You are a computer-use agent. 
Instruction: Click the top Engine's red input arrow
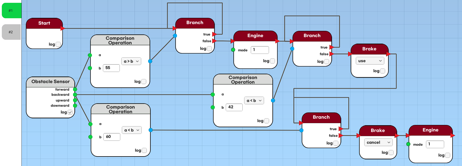click(x=233, y=41)
